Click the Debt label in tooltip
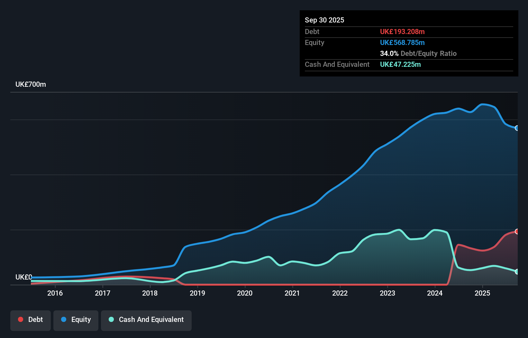The image size is (528, 338). [312, 31]
